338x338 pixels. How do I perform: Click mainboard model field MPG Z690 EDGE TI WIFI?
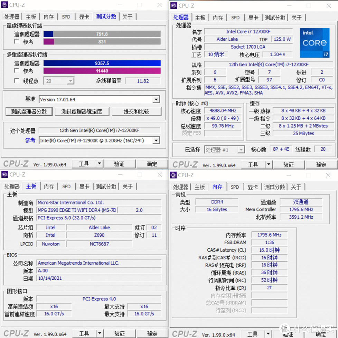[77, 210]
